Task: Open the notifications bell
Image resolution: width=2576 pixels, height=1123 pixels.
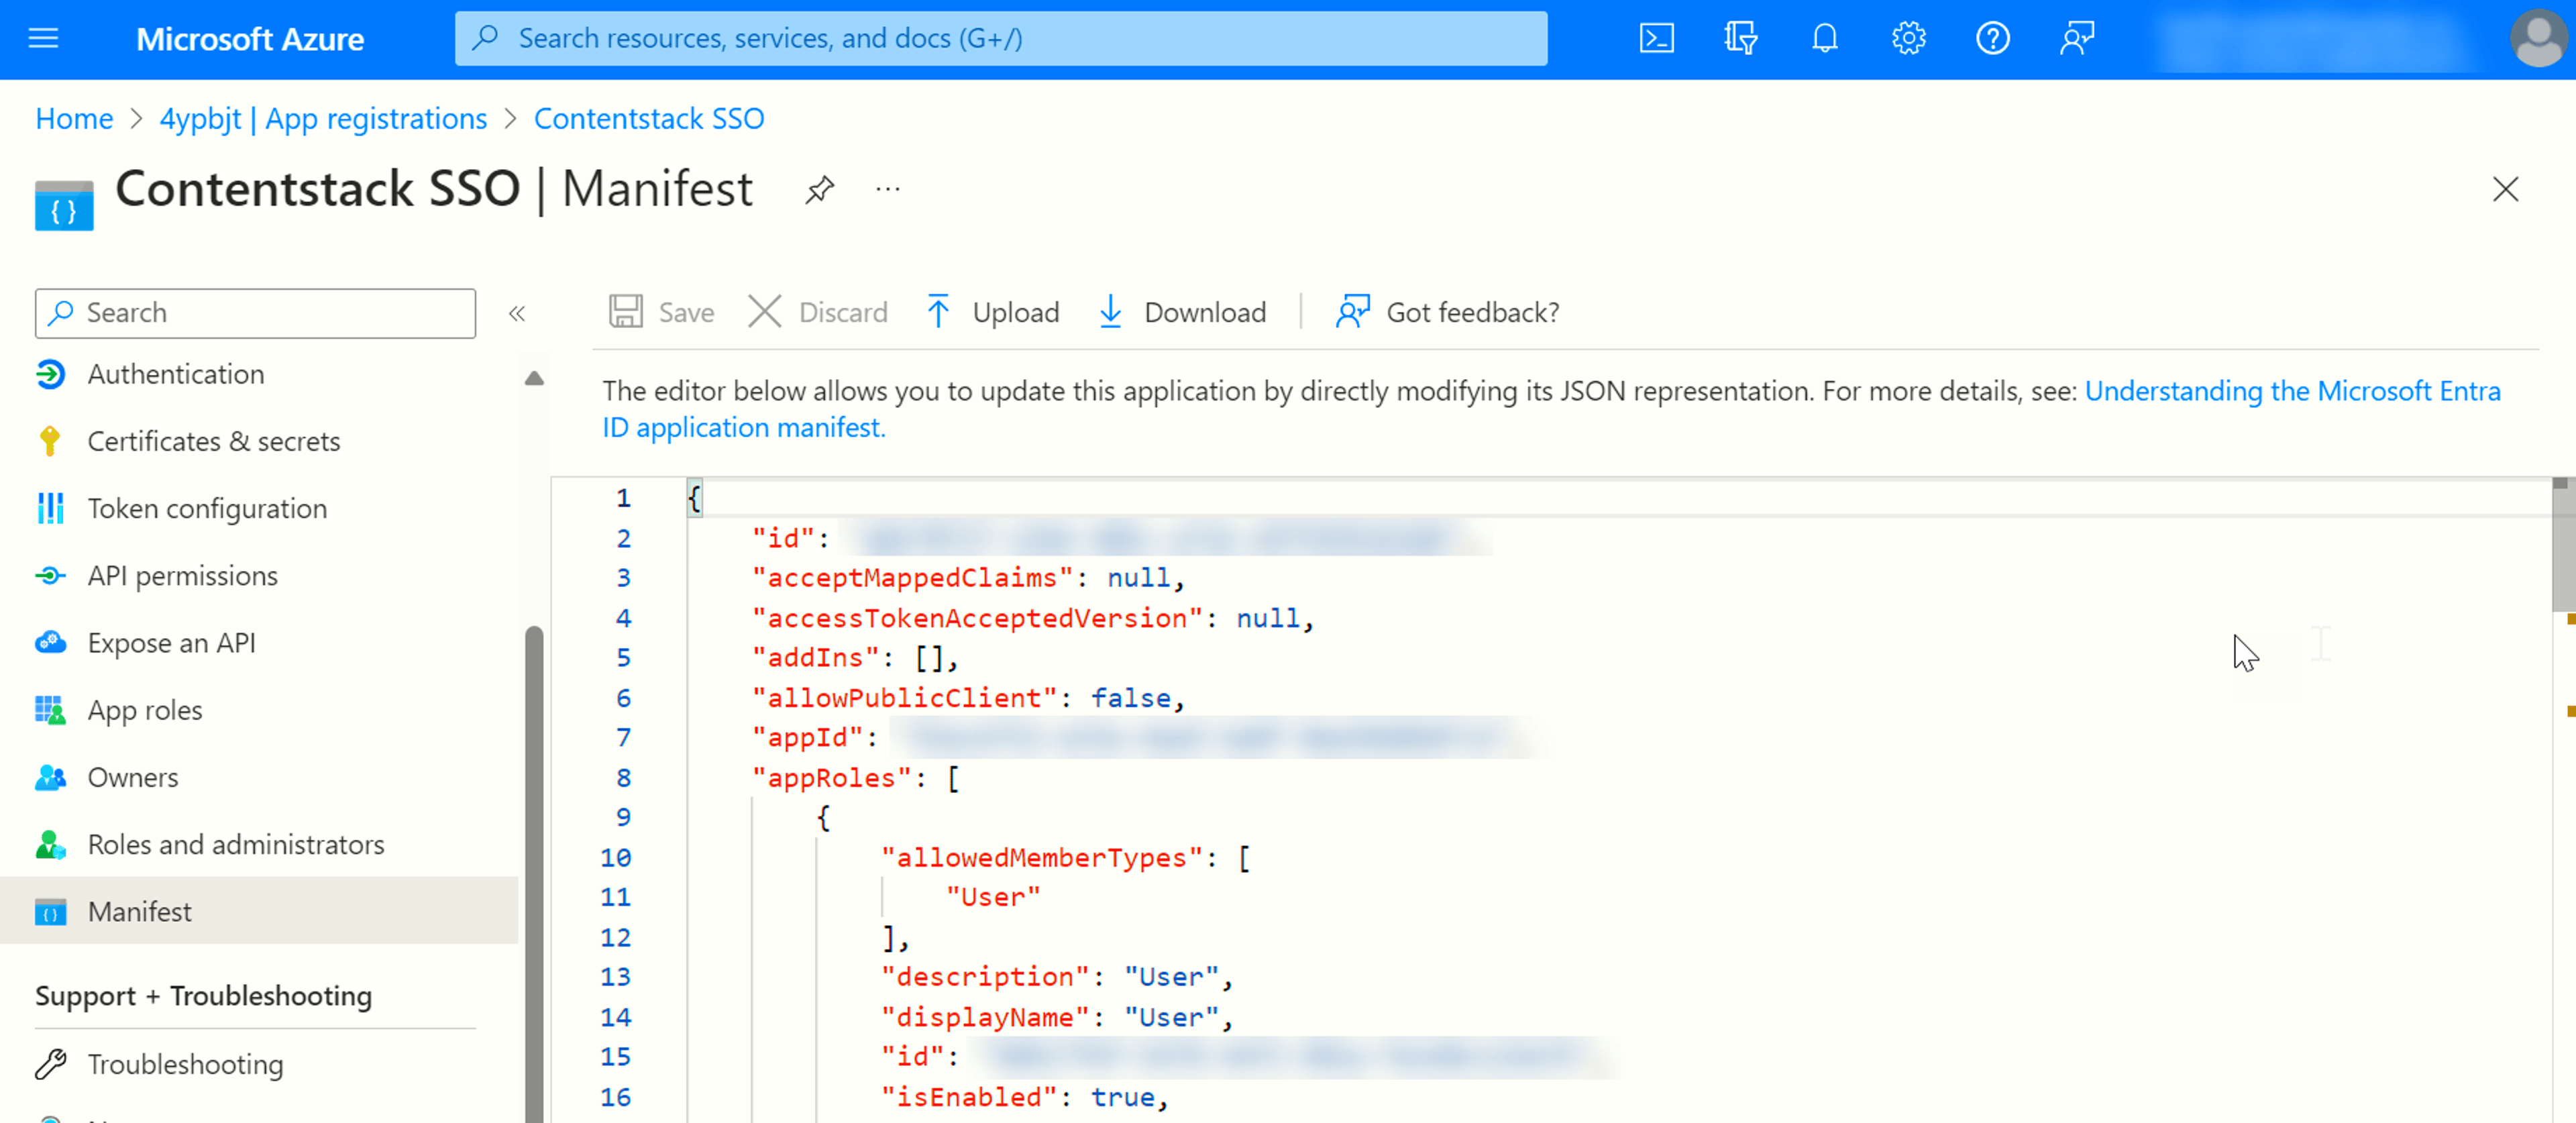Action: pos(1824,38)
